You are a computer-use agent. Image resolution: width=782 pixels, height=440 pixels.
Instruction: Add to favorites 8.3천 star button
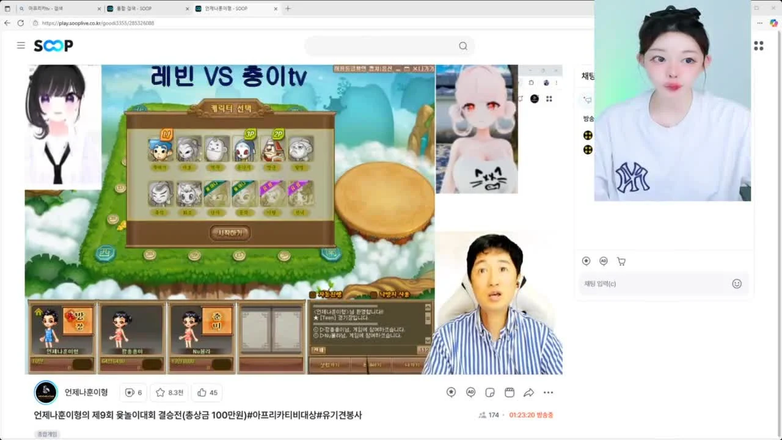[170, 392]
